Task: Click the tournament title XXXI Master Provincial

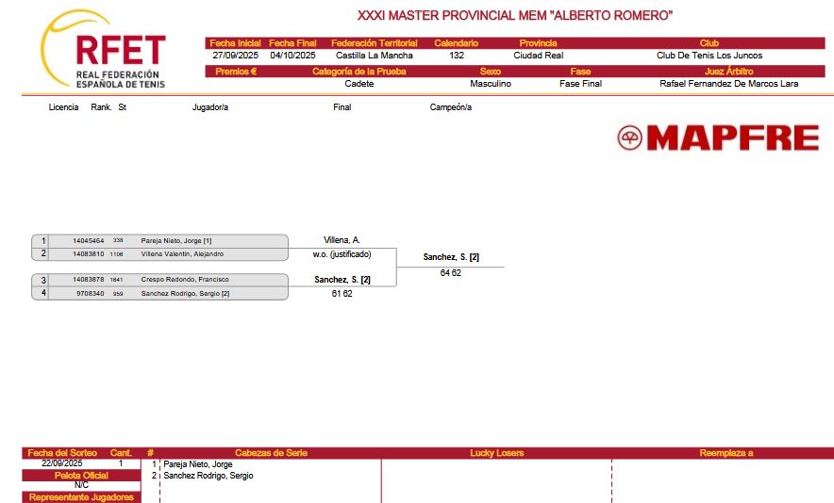Action: 514,16
